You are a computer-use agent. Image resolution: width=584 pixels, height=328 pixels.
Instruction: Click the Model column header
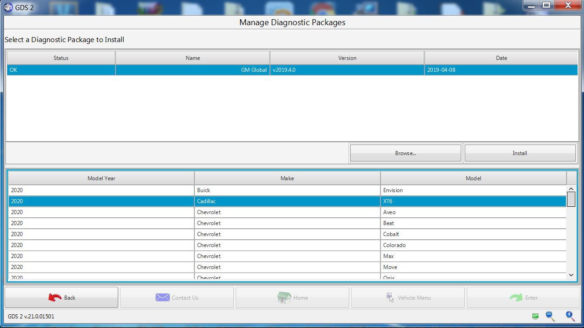(x=474, y=178)
